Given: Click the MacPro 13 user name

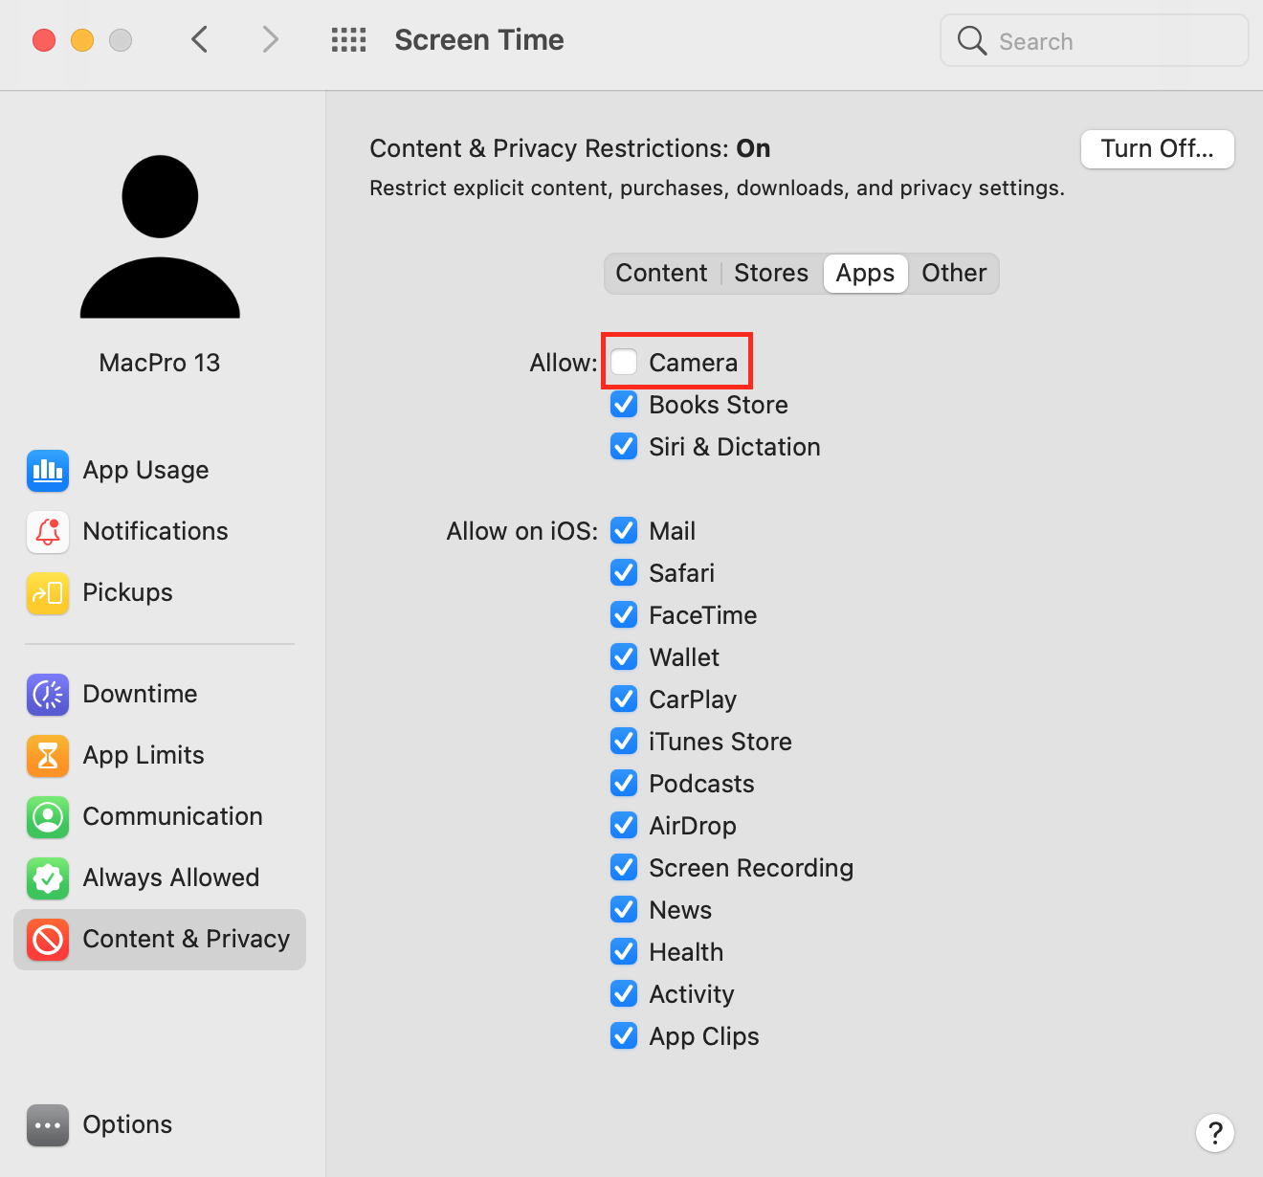Looking at the screenshot, I should pyautogui.click(x=160, y=363).
